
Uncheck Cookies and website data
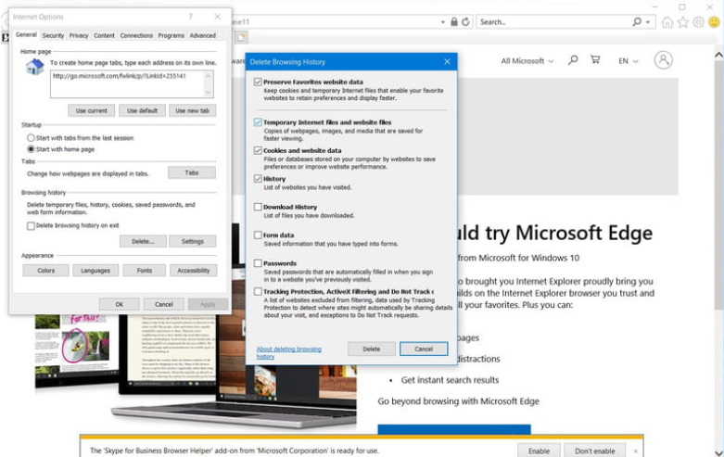pyautogui.click(x=258, y=150)
